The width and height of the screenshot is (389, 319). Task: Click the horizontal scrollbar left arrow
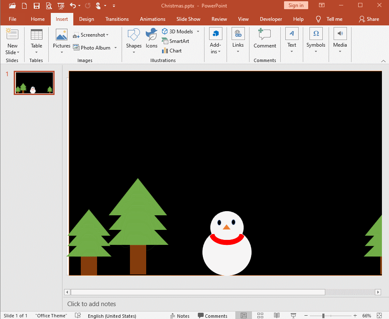67,292
